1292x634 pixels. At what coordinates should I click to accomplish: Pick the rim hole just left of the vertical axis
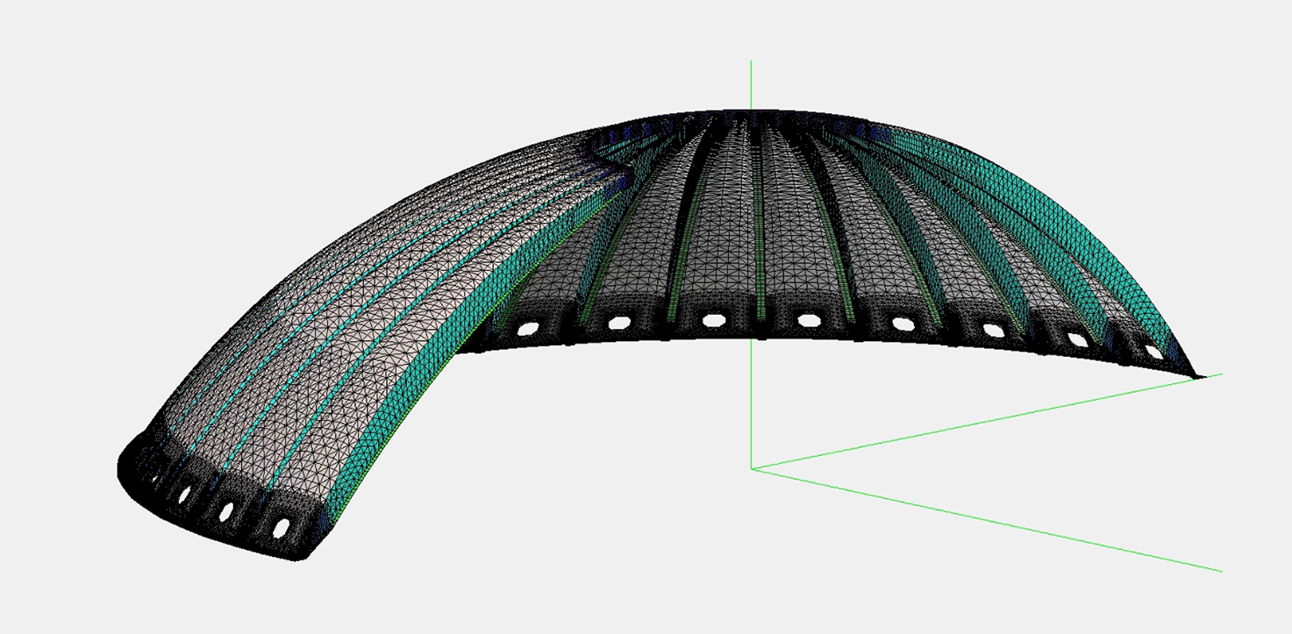[713, 320]
